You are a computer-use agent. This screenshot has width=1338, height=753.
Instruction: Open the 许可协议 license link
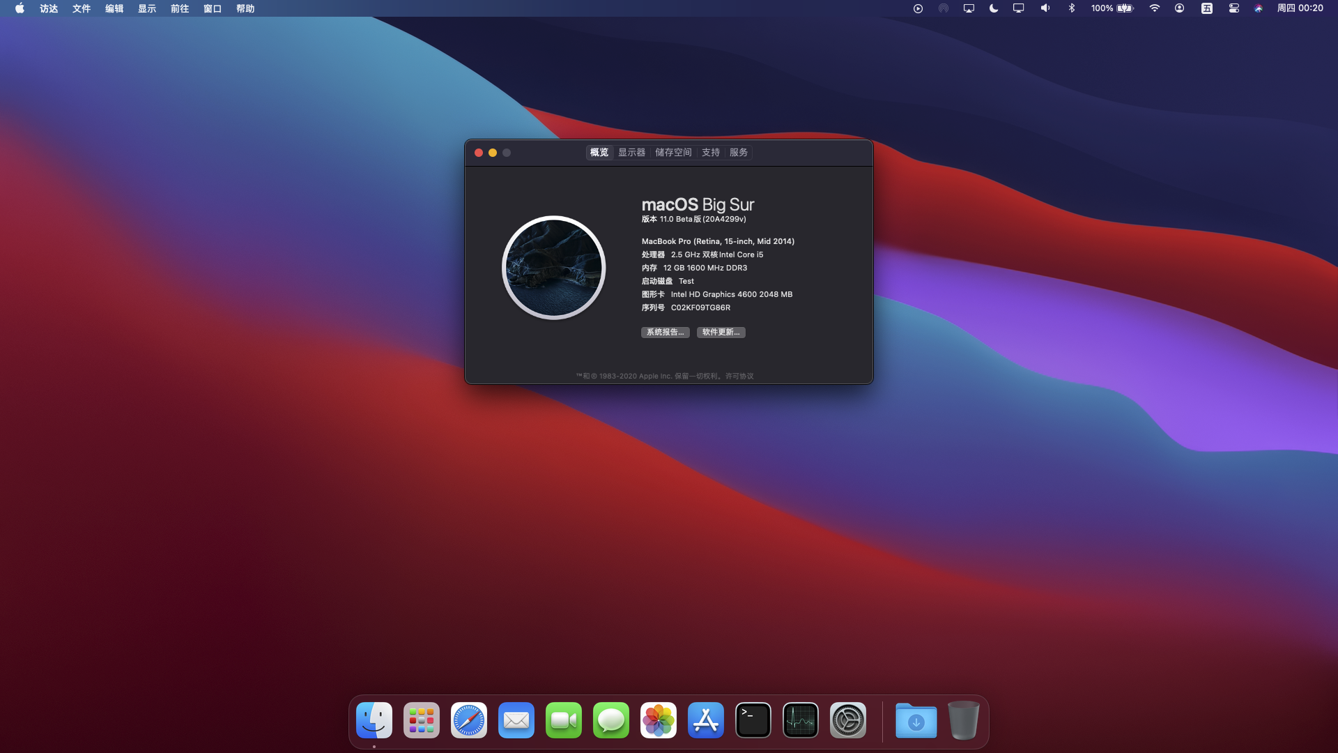(x=739, y=376)
